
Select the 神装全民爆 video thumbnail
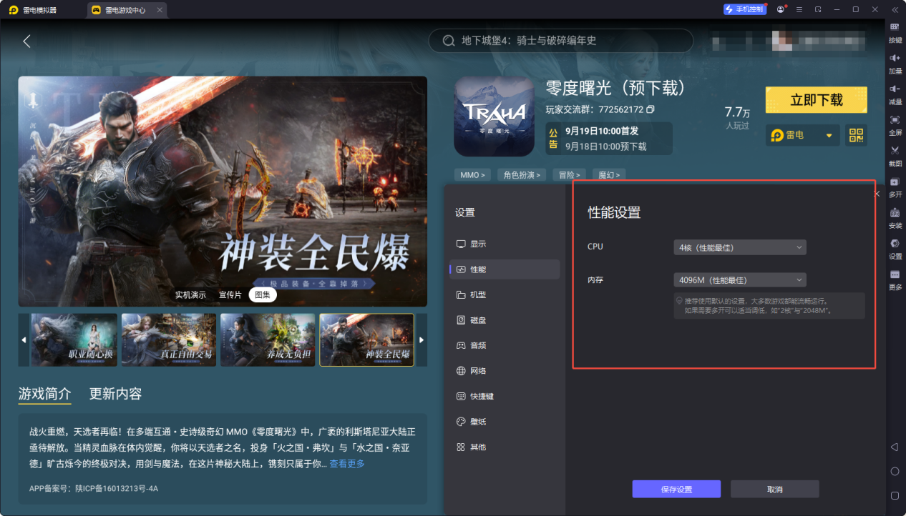click(x=367, y=339)
